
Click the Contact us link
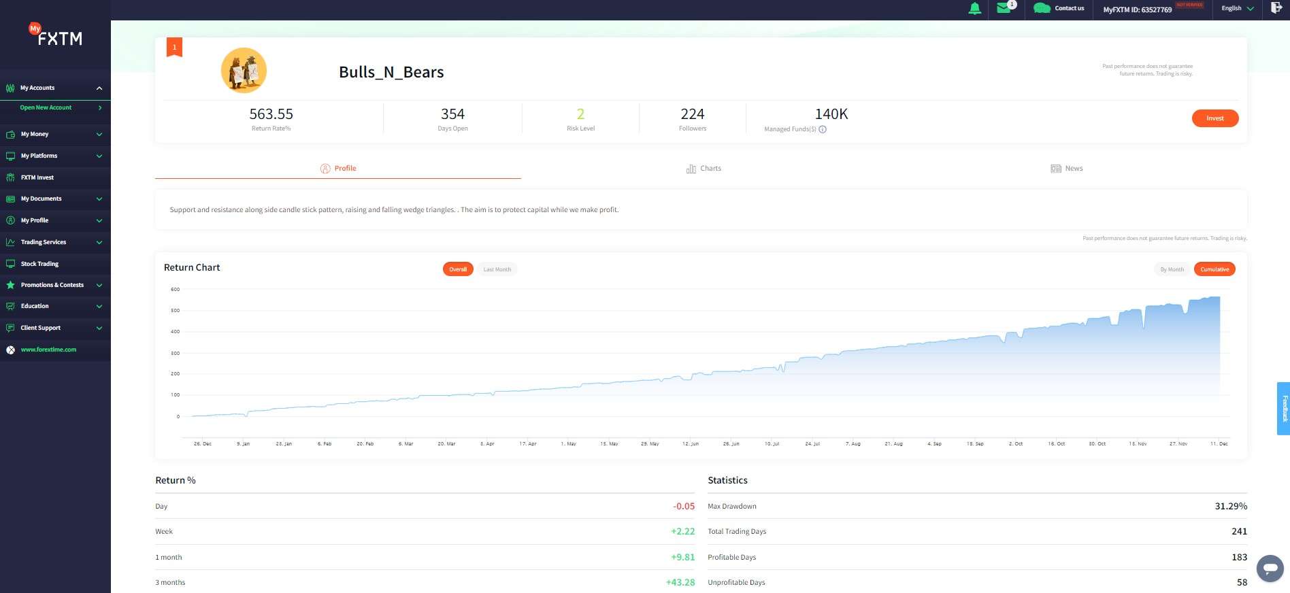click(1070, 8)
